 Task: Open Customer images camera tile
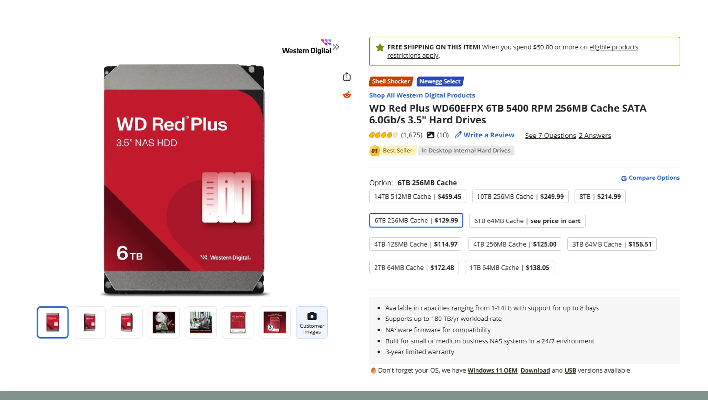click(x=311, y=322)
